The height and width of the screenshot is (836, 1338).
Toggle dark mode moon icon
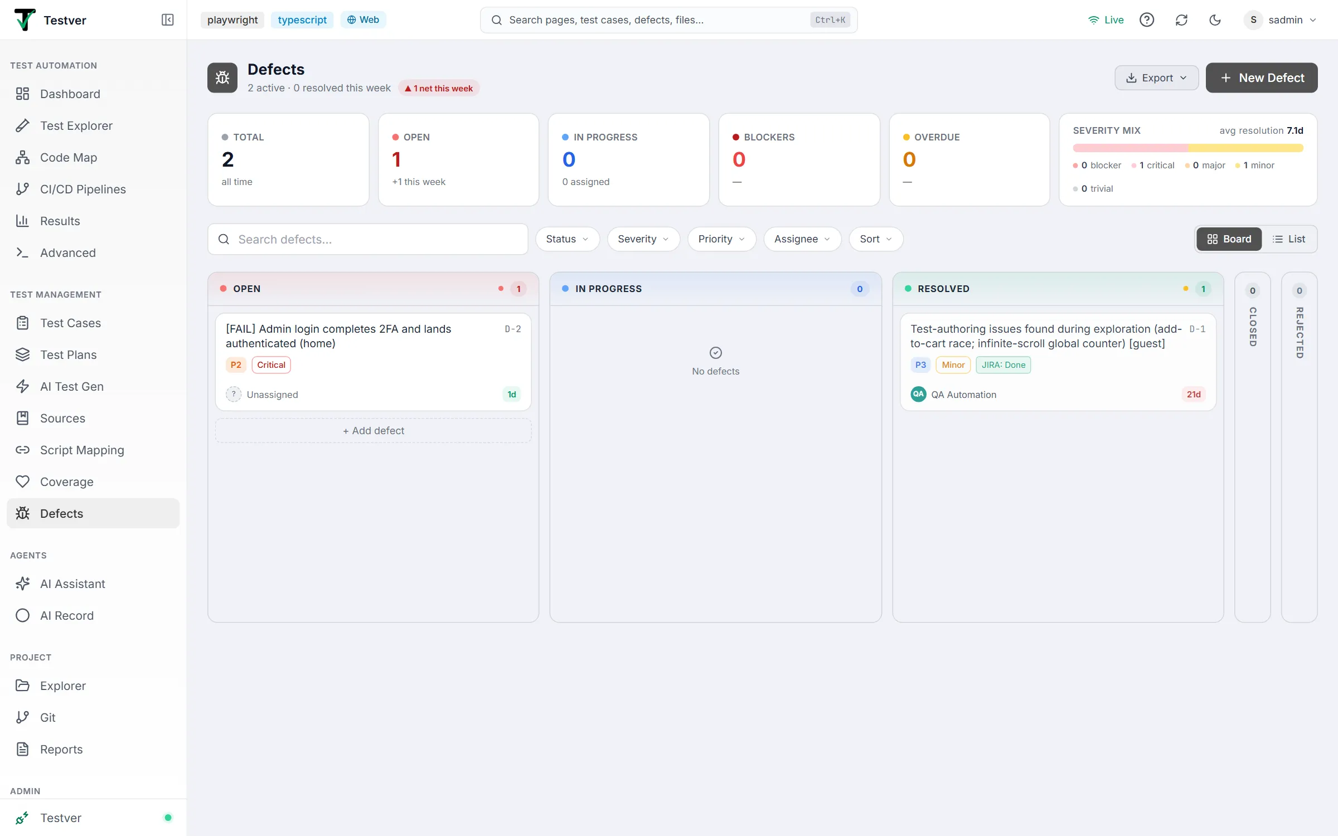tap(1215, 20)
